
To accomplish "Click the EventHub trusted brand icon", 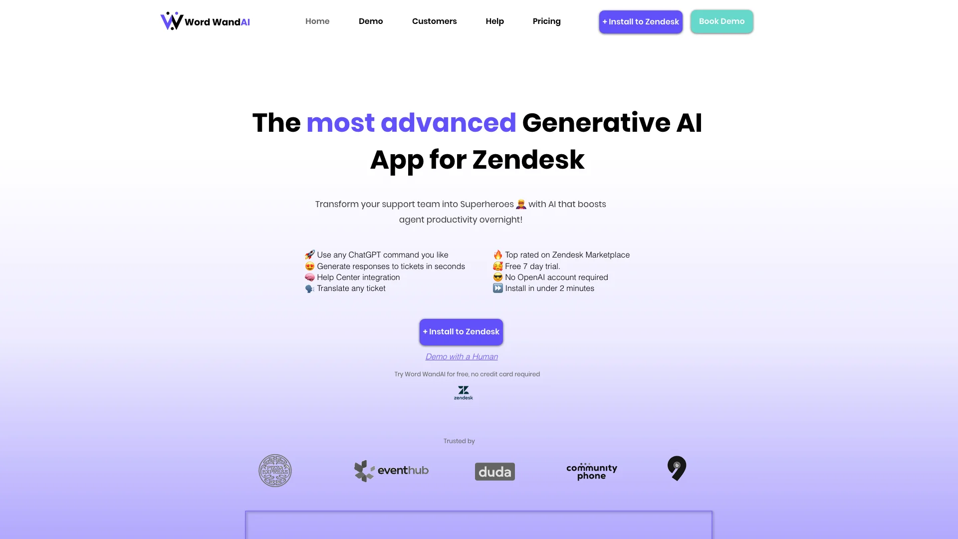I will 392,471.
